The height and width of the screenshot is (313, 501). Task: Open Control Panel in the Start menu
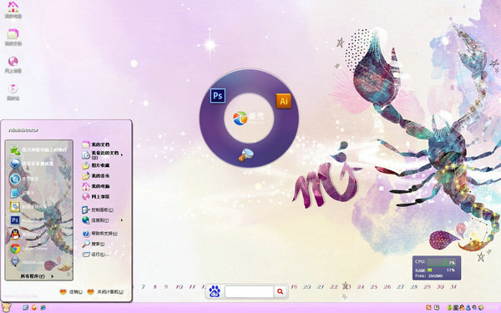pyautogui.click(x=98, y=210)
